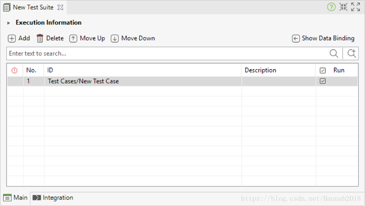The height and width of the screenshot is (206, 365).
Task: Focus the Enter text to search field
Action: (x=168, y=53)
